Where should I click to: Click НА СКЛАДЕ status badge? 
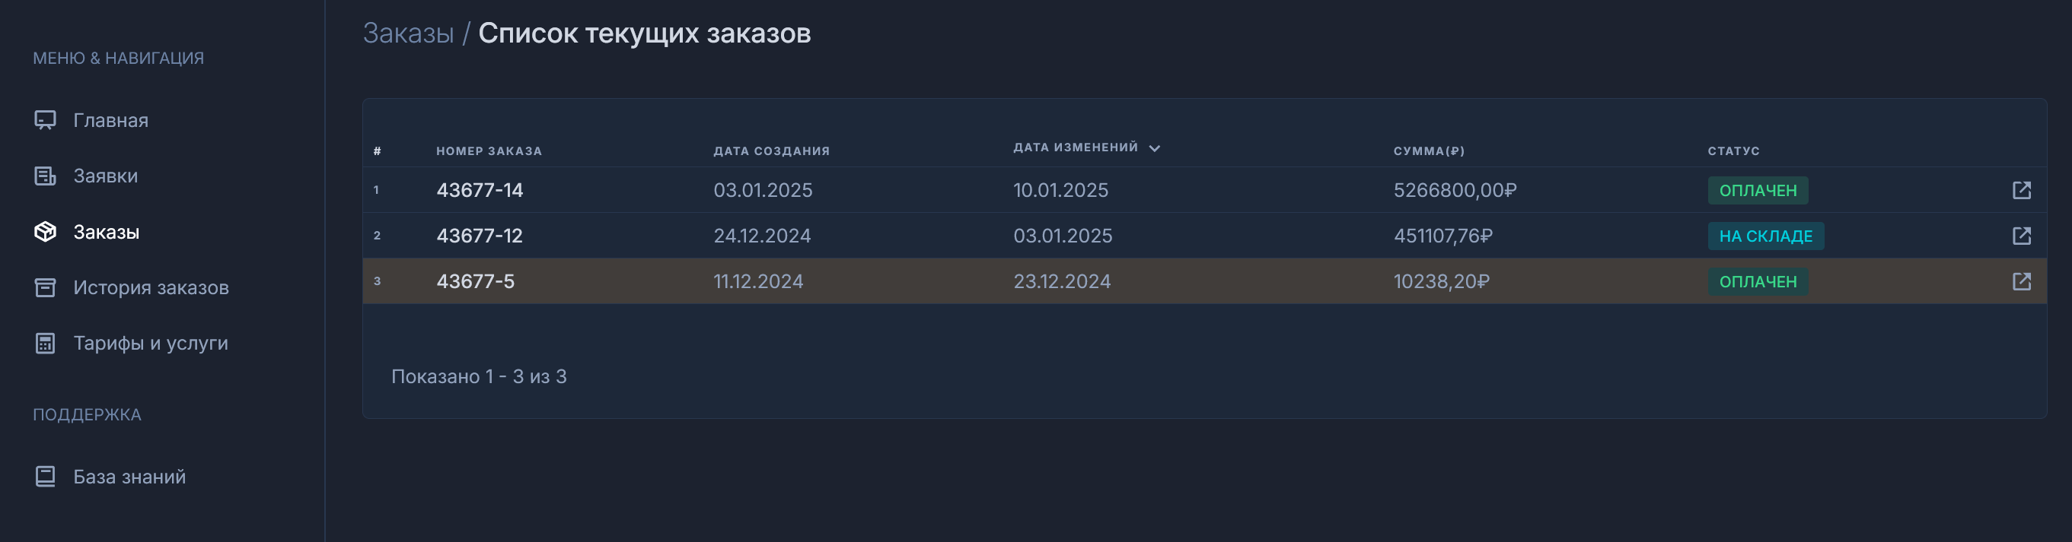coord(1765,236)
